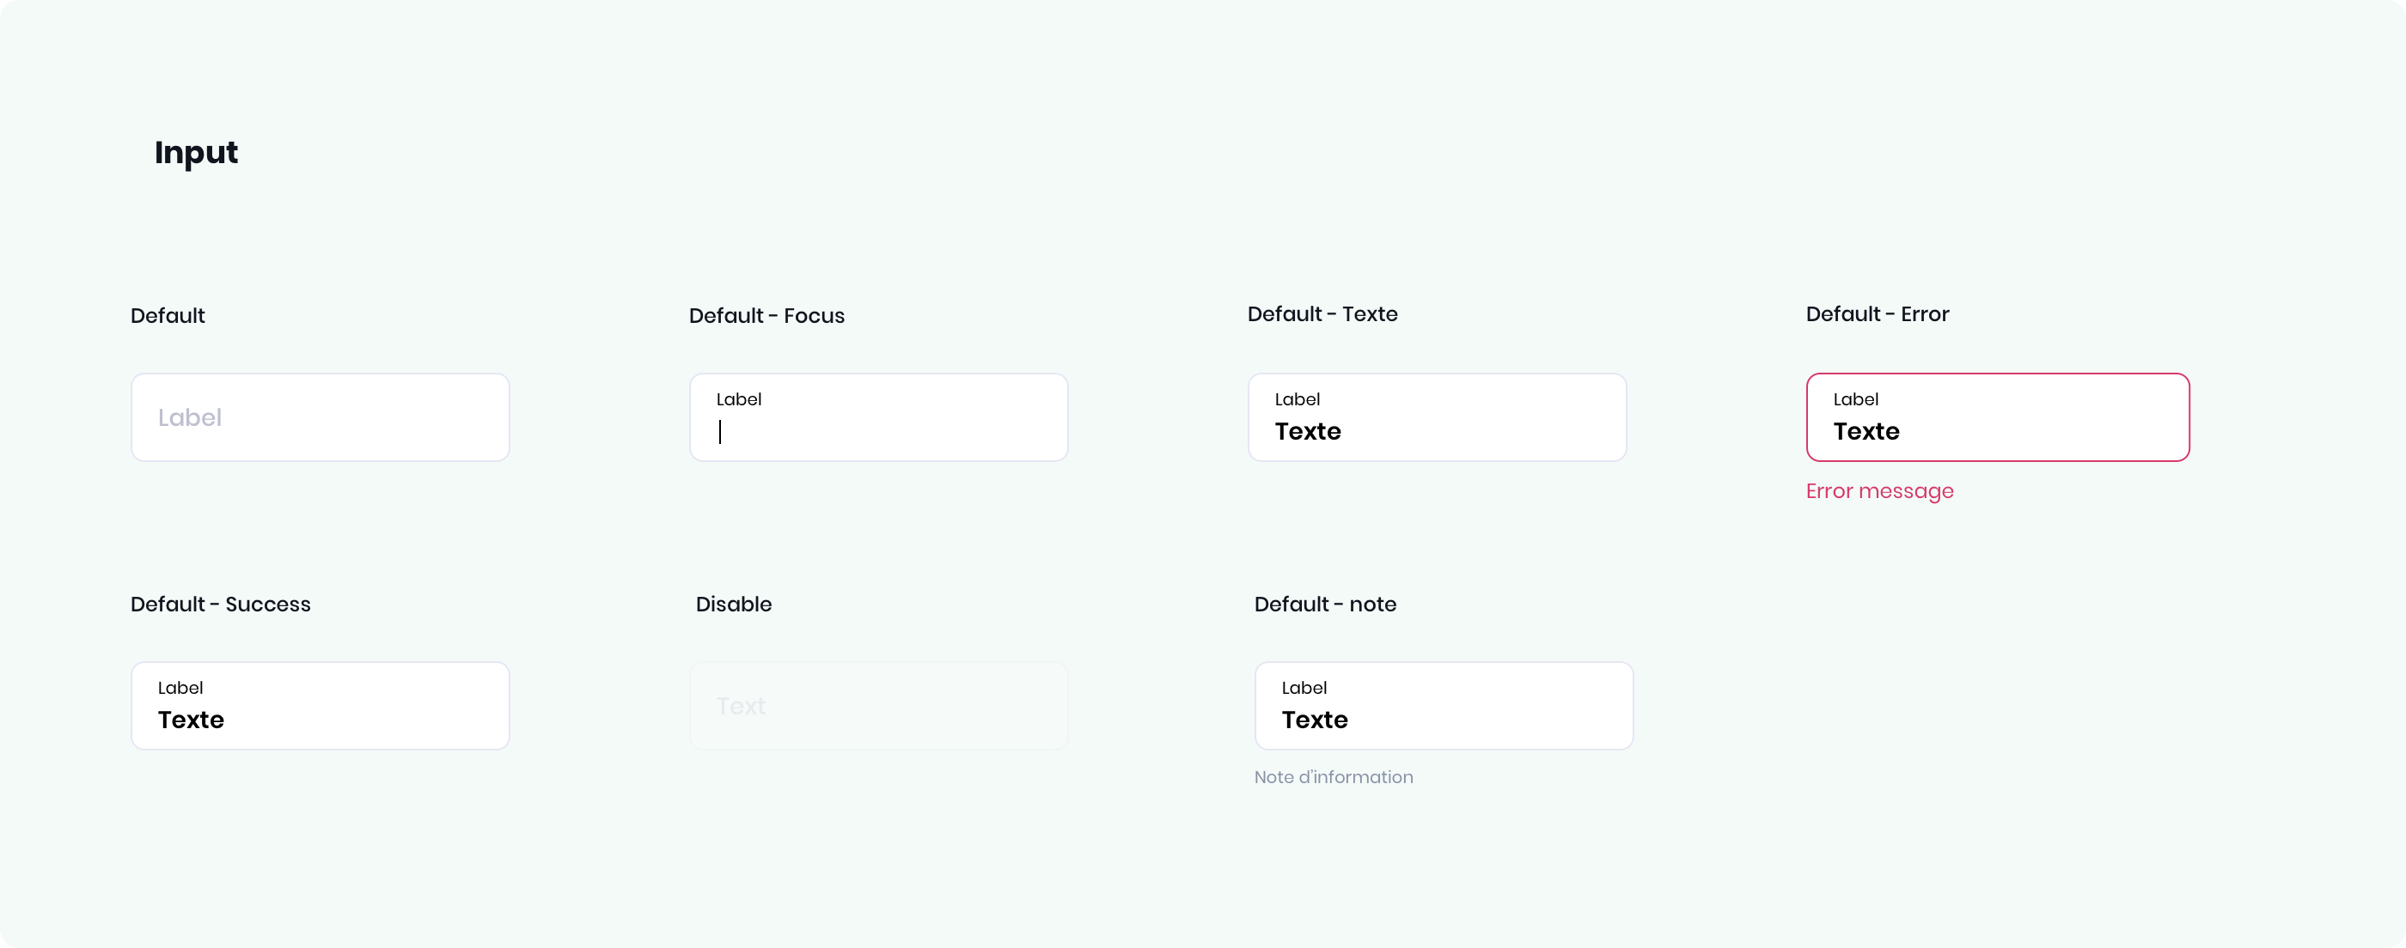Click the disabled input with "Text" placeholder
Image resolution: width=2406 pixels, height=948 pixels.
(878, 707)
